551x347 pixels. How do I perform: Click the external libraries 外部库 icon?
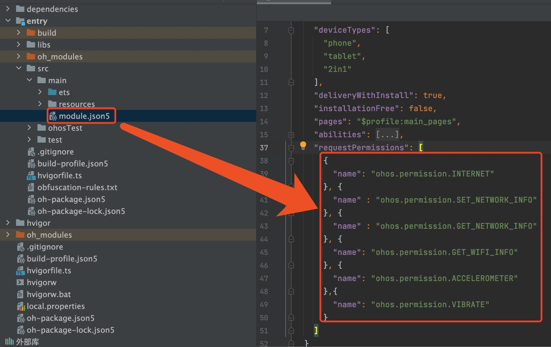(x=10, y=342)
